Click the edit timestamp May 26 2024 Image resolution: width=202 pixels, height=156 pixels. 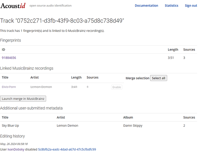coord(14,144)
